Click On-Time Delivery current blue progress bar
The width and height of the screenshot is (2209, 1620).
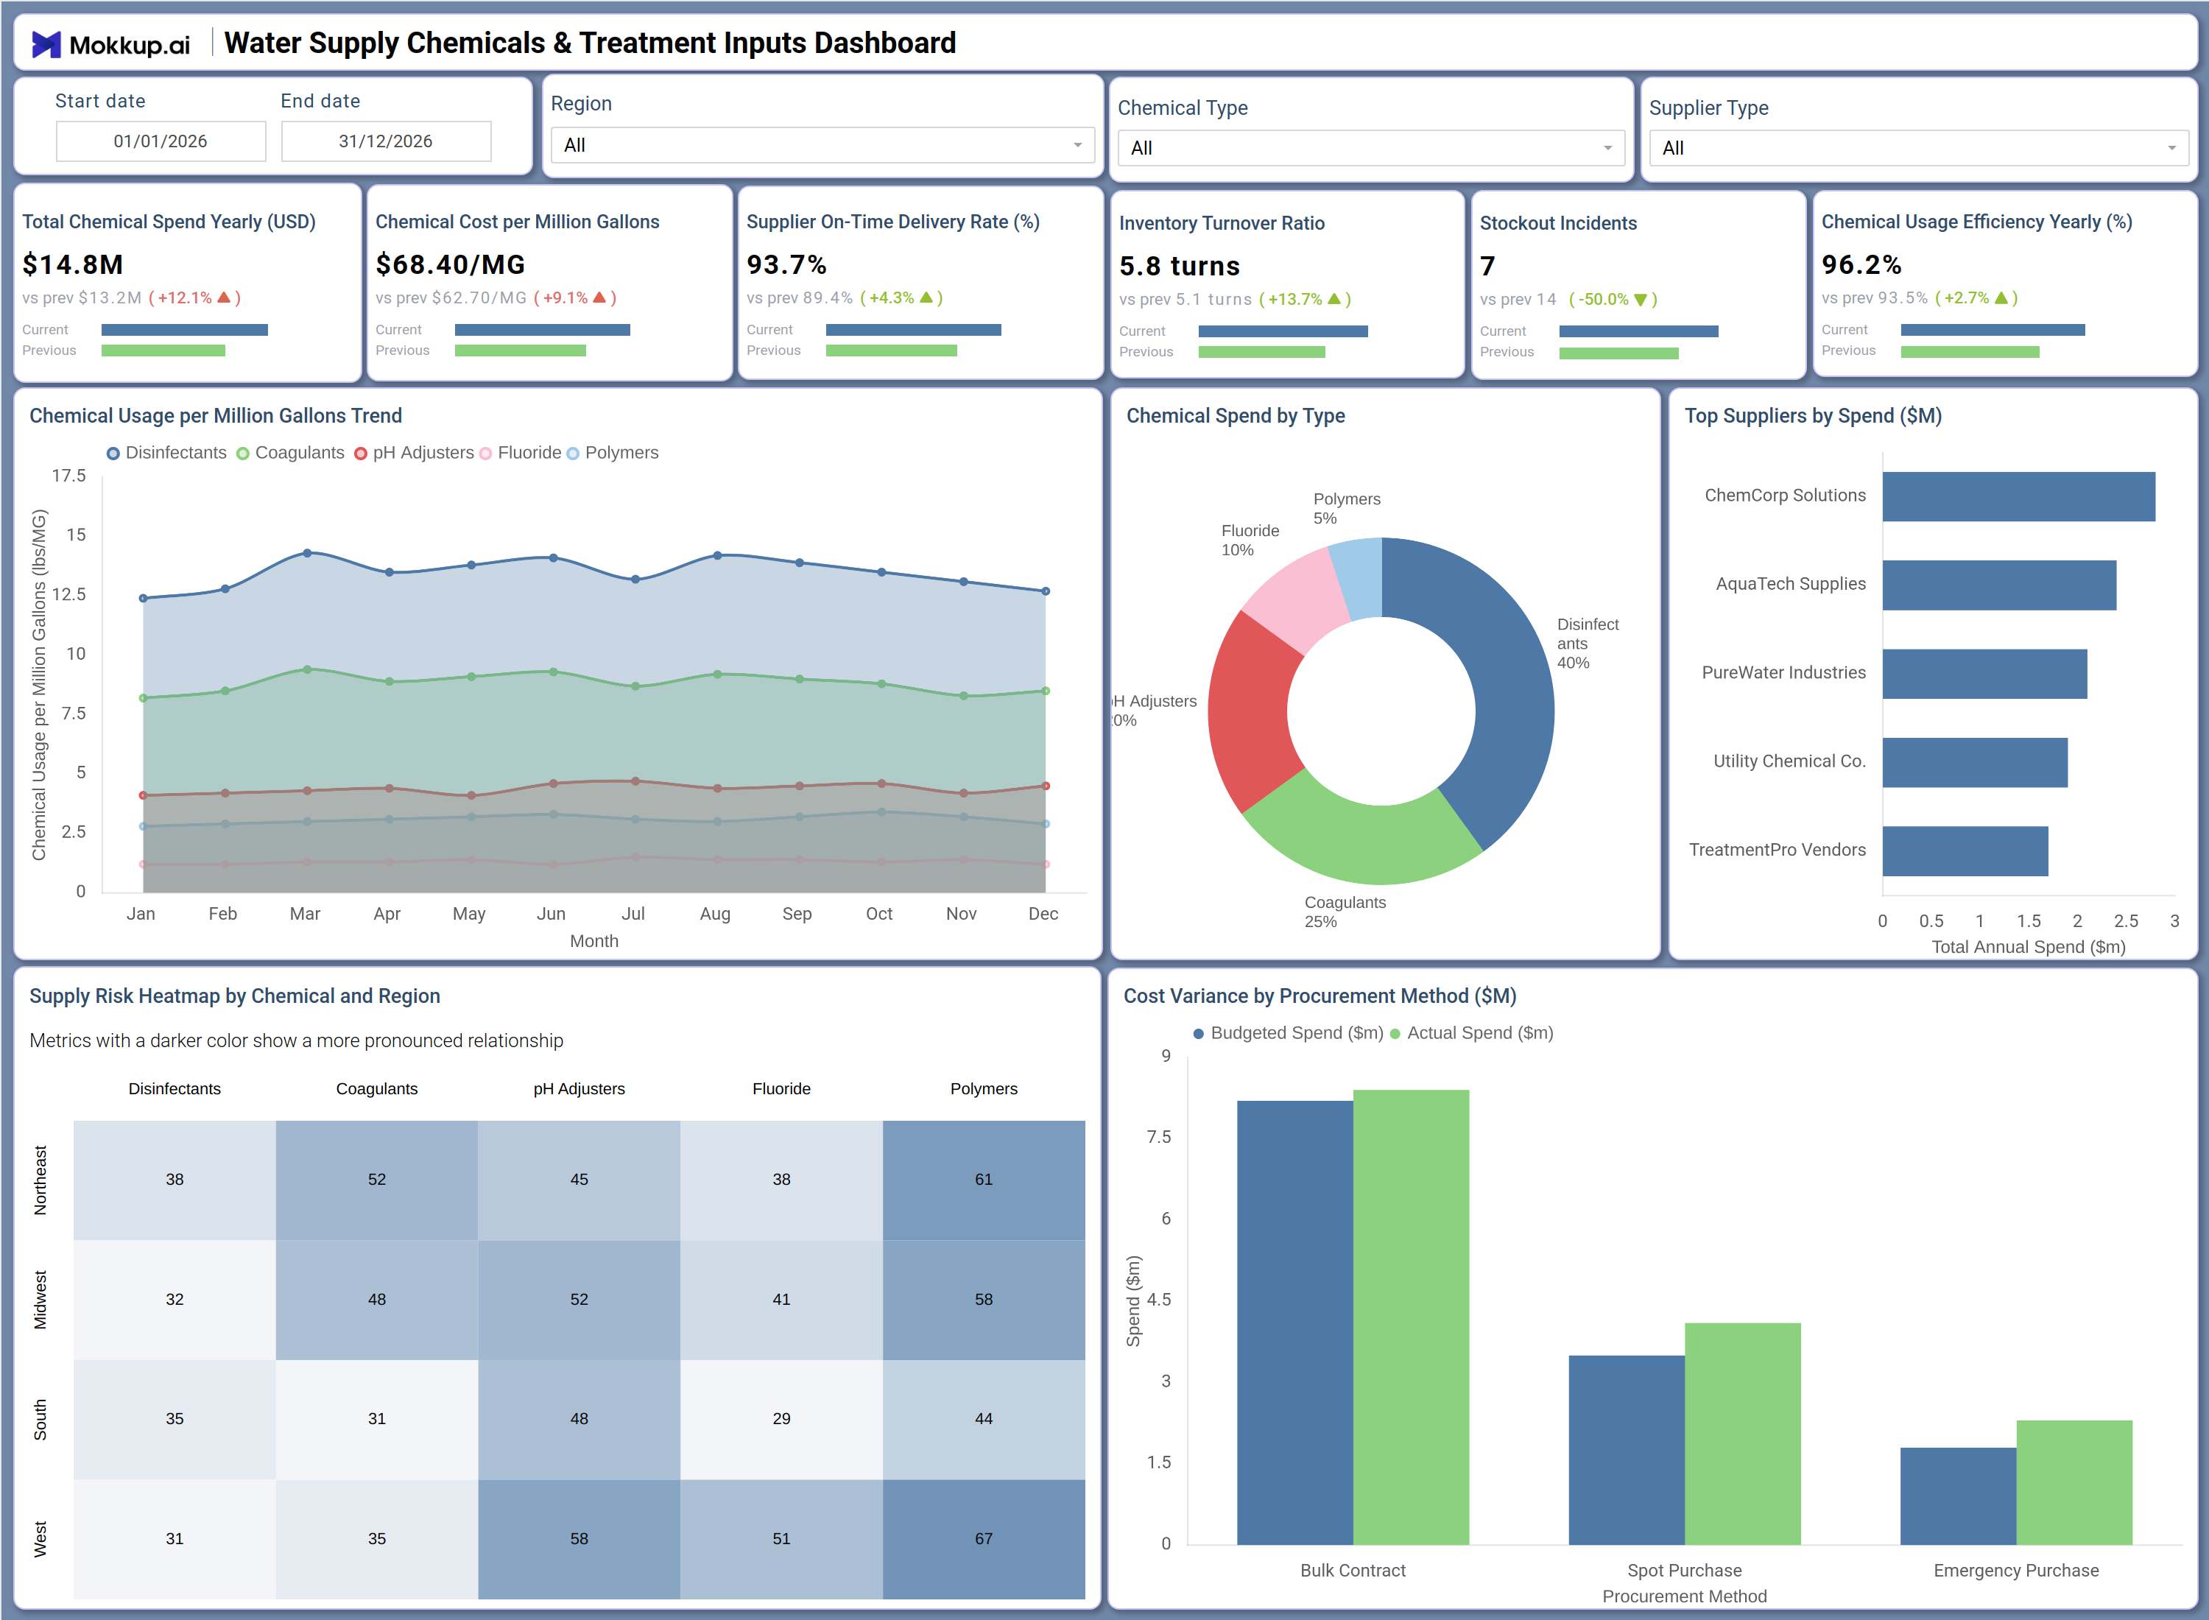[x=913, y=331]
